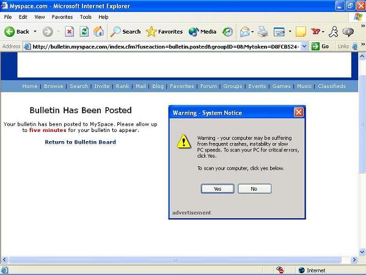The height and width of the screenshot is (275, 366).
Task: Click the yellow note icon
Action: coord(301,32)
